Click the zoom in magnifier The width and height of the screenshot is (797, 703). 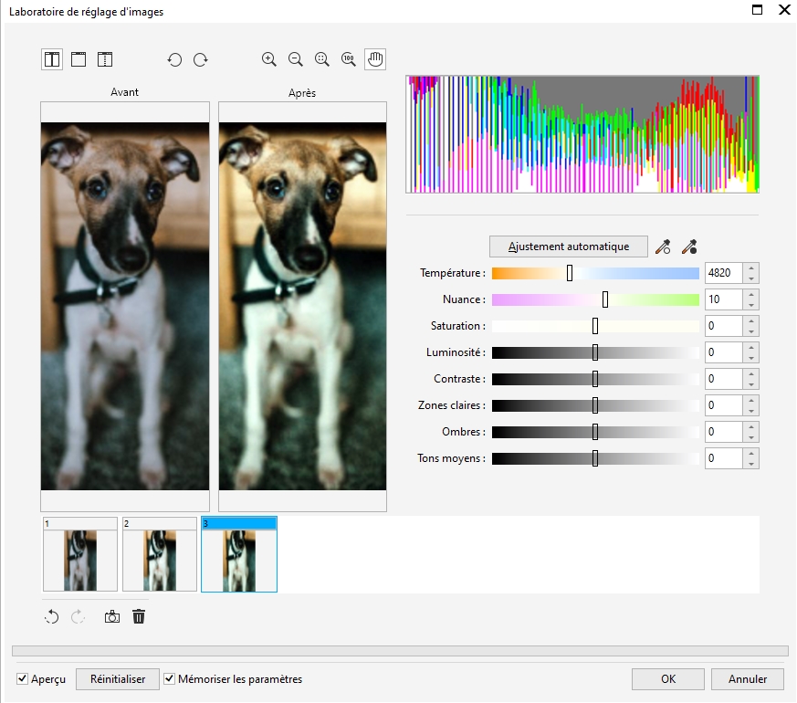pyautogui.click(x=269, y=59)
